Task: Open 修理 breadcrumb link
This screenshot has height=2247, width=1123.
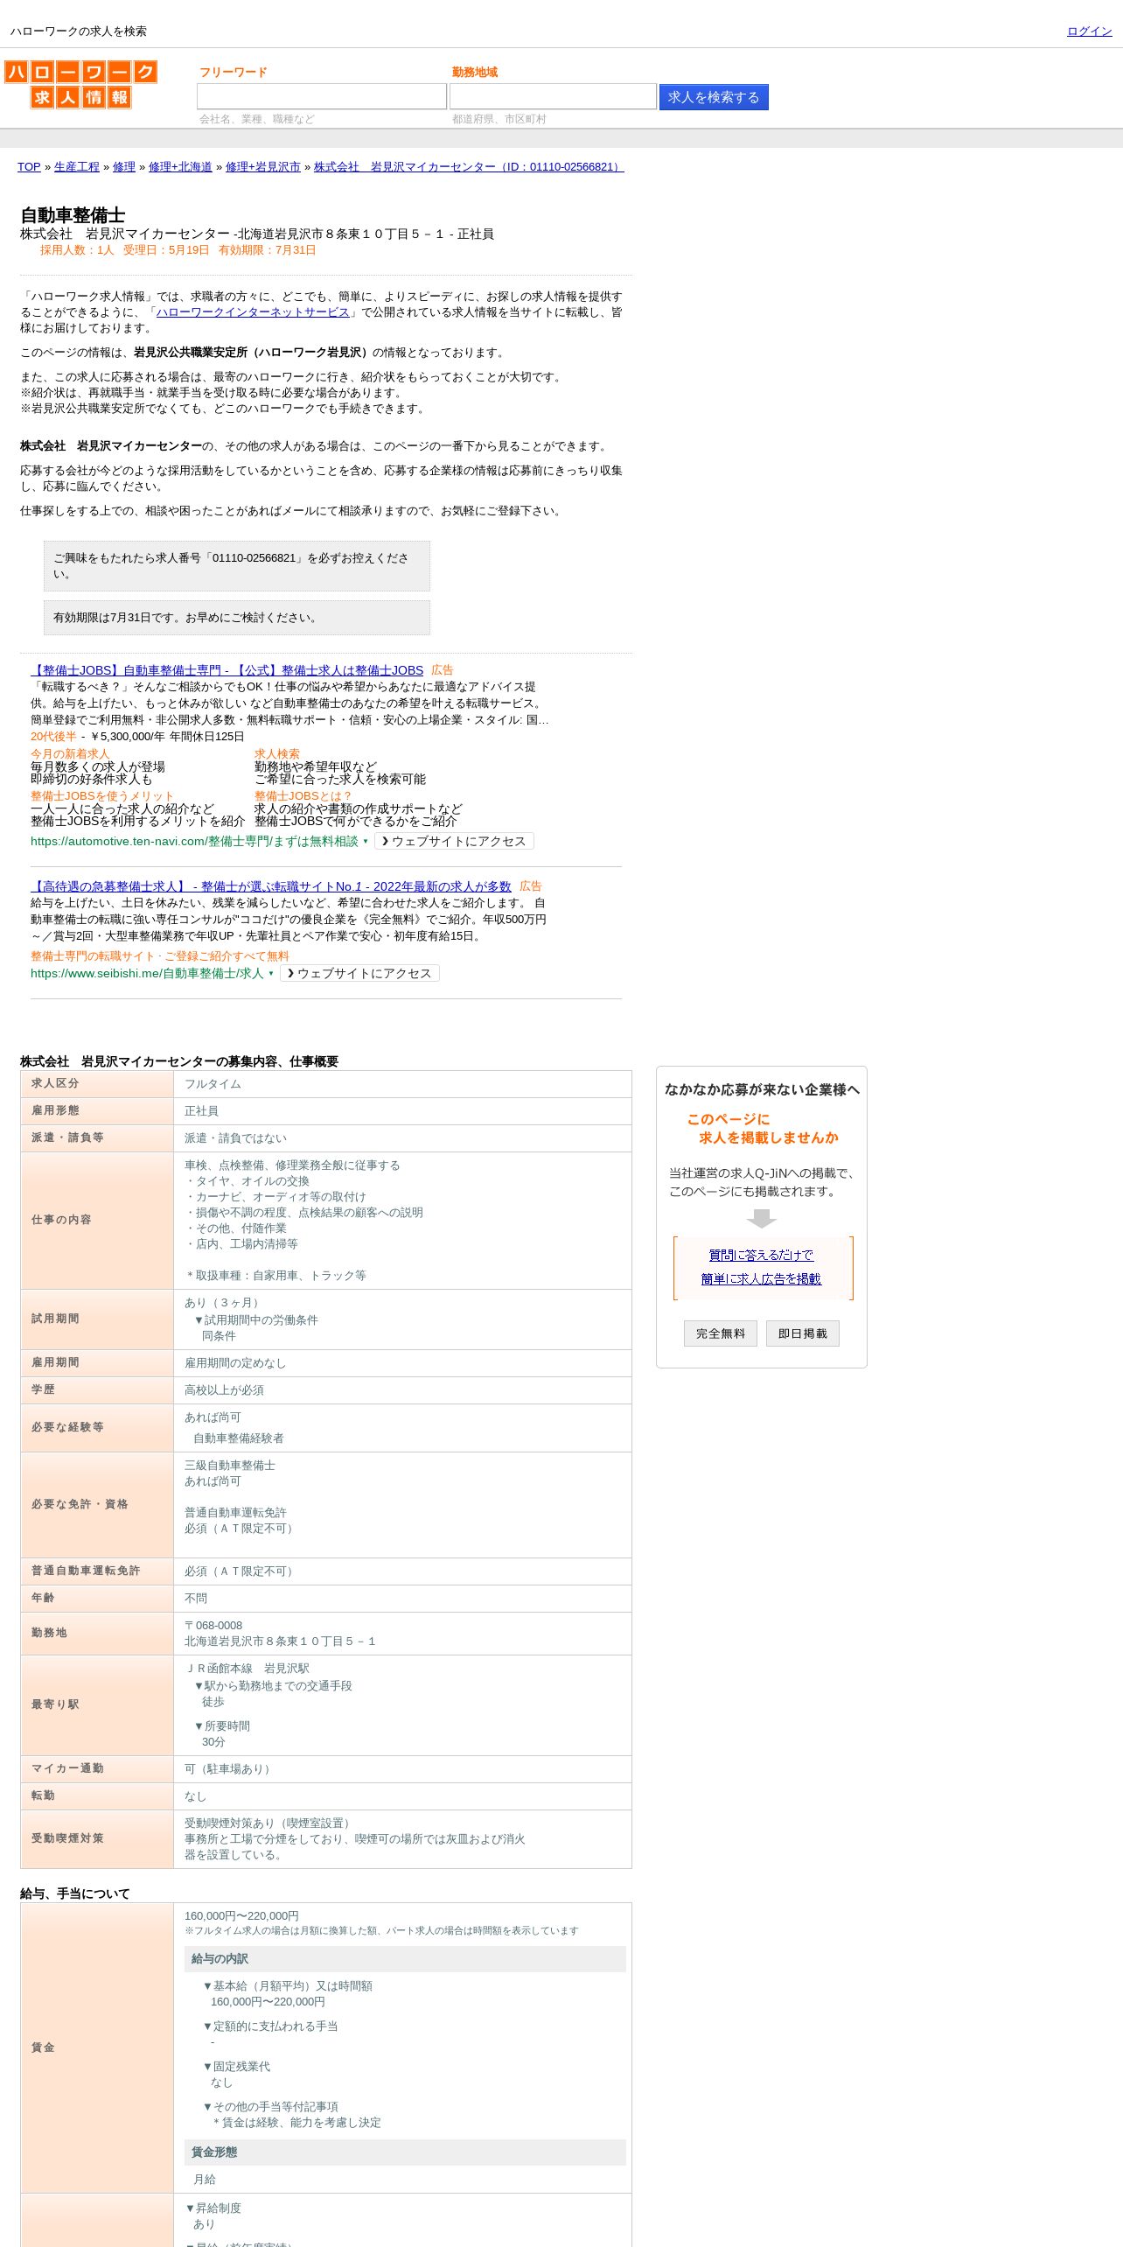Action: point(124,167)
